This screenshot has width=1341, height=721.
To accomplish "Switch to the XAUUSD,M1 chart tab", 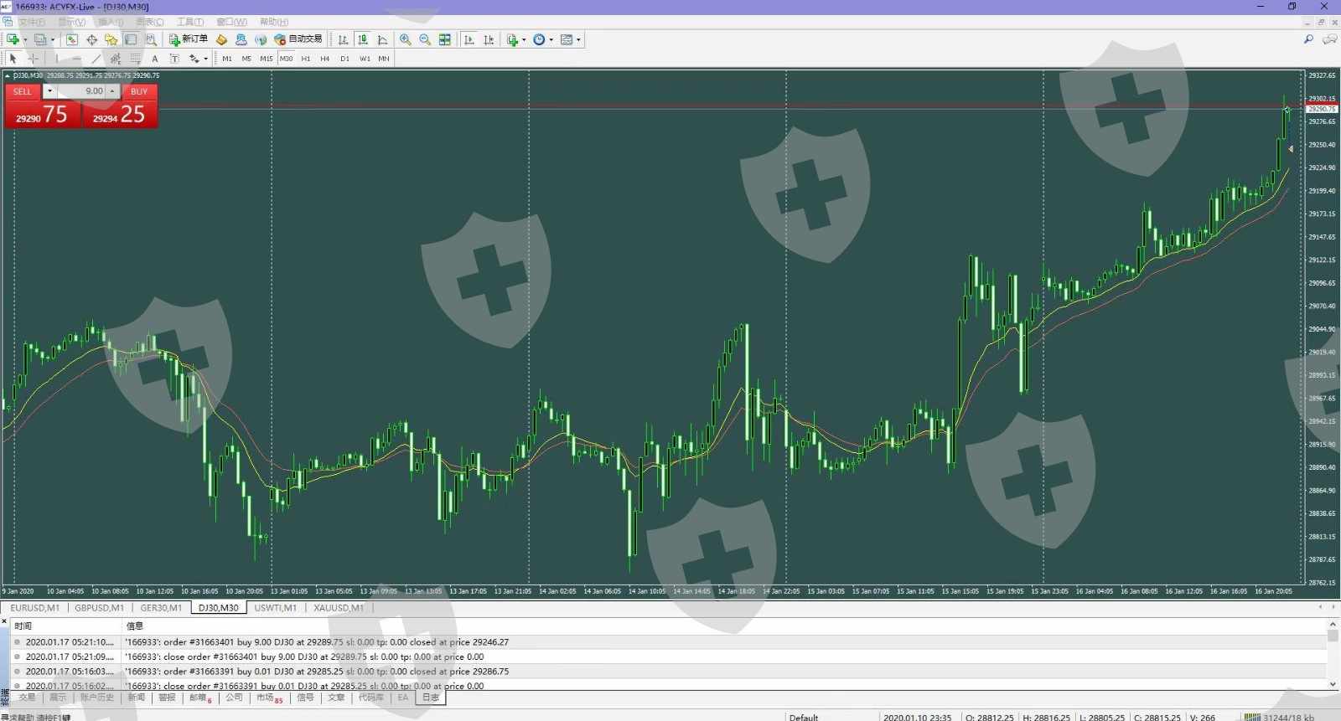I will click(x=339, y=608).
